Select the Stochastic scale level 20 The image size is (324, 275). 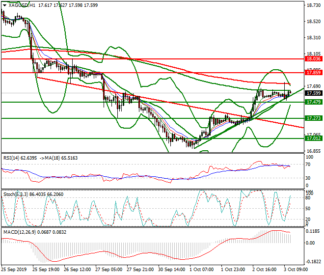[308, 220]
